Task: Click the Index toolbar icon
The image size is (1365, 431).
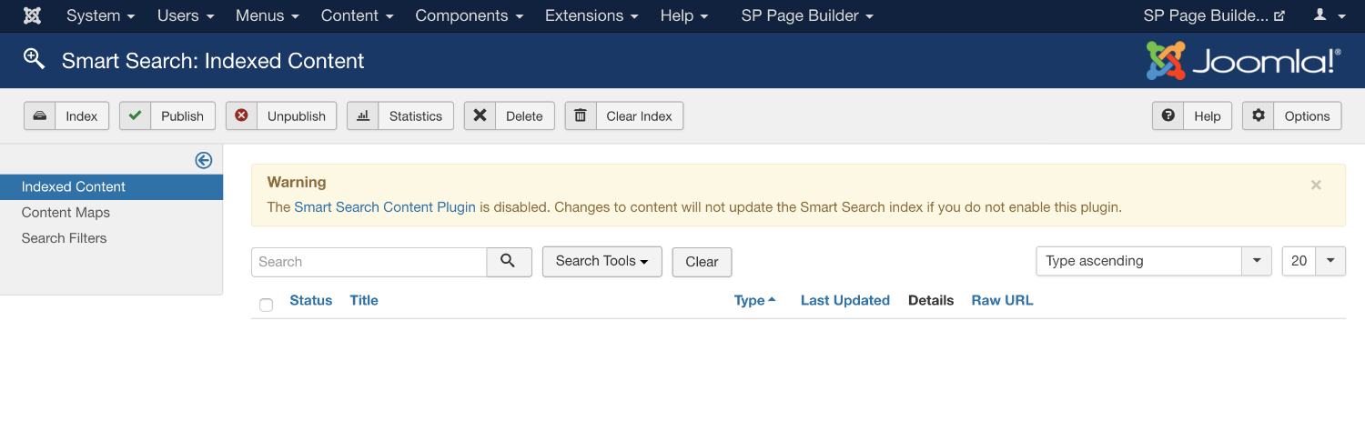Action: pos(40,116)
